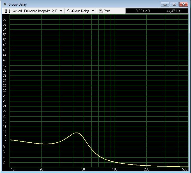
Task: Open the design selector dropdown arrow
Action: [61, 11]
